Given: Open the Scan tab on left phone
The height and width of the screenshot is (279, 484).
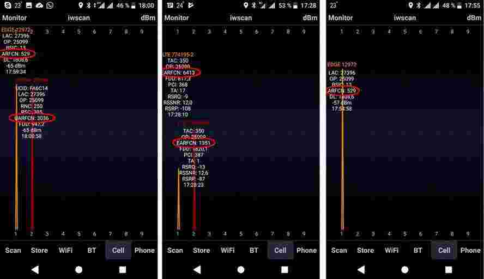Looking at the screenshot, I should (x=13, y=251).
